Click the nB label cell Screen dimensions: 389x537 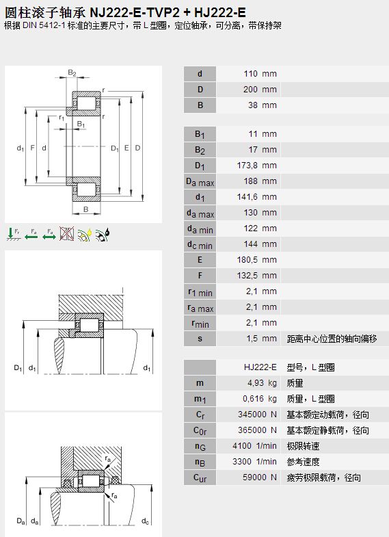(200, 462)
